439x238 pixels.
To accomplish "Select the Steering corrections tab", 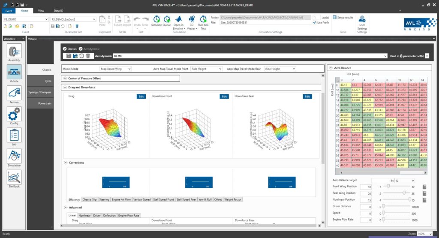I will tap(104, 200).
